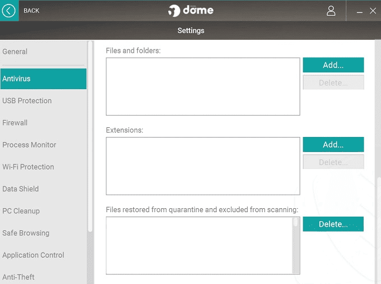The image size is (381, 284).
Task: Add an extension exclusion
Action: pos(333,145)
